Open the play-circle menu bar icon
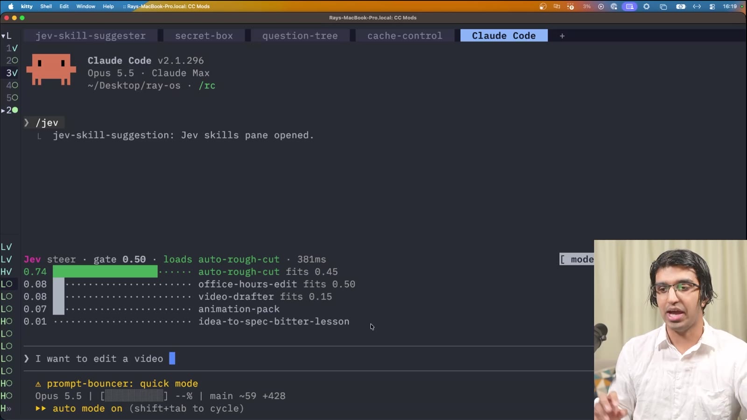Screen dimensions: 747x420 click(x=601, y=7)
